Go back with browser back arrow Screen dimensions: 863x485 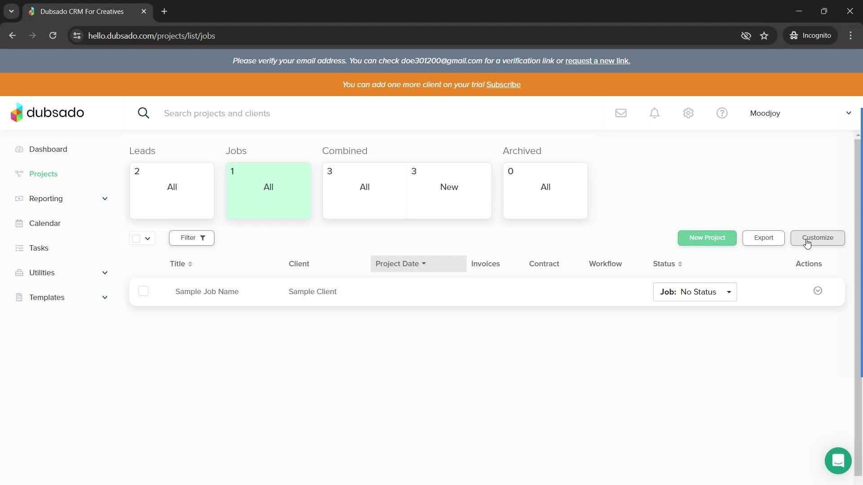[x=13, y=35]
